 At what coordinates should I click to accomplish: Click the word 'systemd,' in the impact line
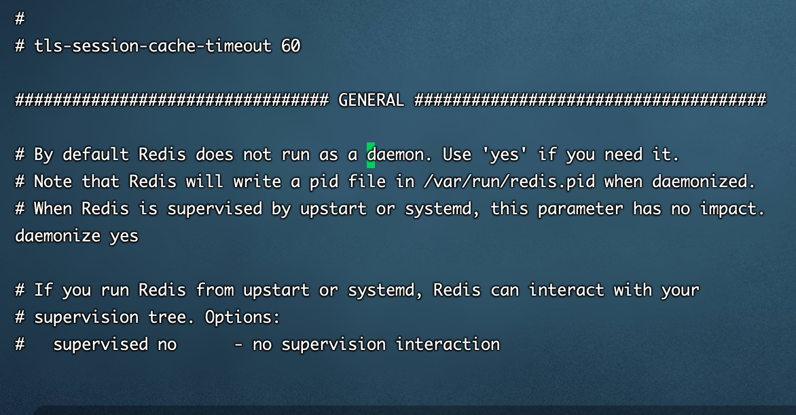[442, 210]
